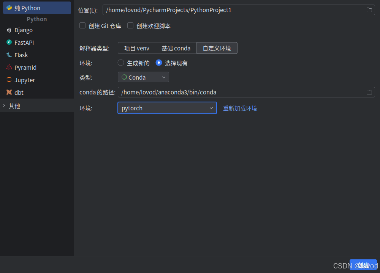380x273 pixels.
Task: Click the Python logo icon
Action: coord(9,8)
